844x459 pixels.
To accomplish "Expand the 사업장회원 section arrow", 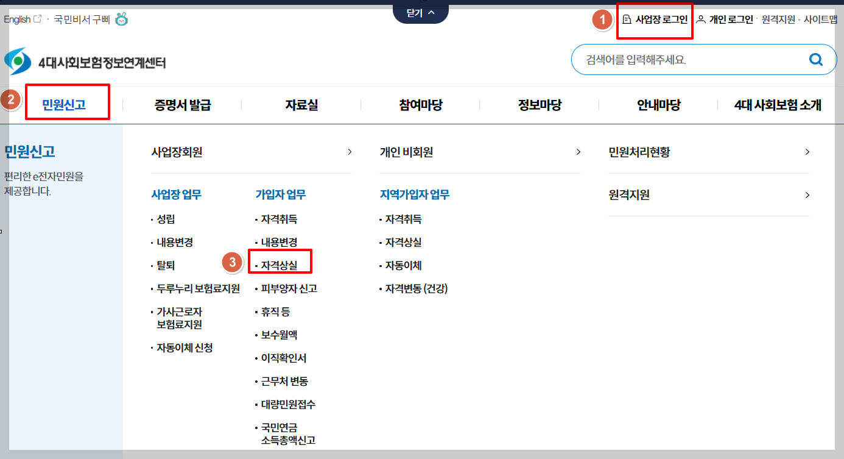I will [350, 152].
